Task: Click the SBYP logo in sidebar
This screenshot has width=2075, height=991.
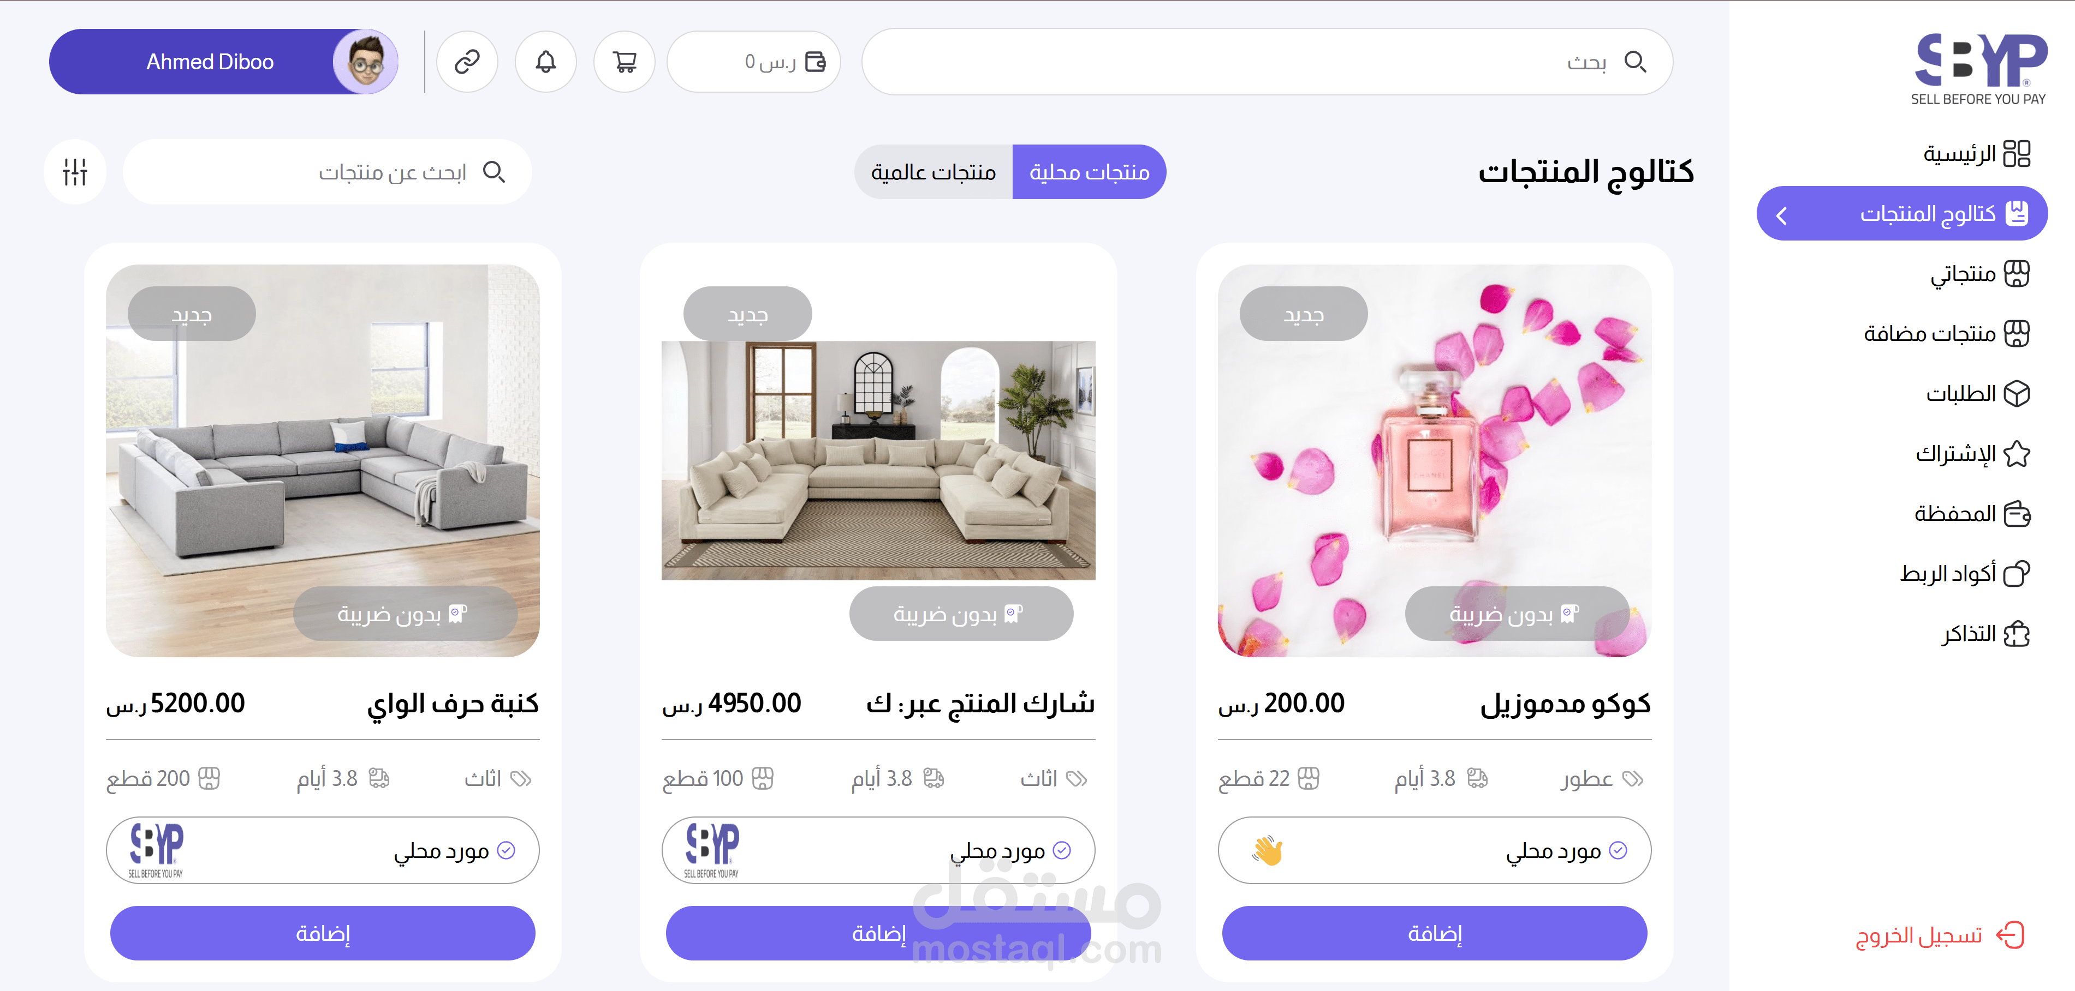Action: 1980,69
